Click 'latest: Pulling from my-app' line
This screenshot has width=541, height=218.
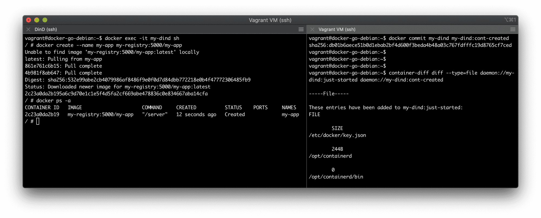tap(64, 59)
